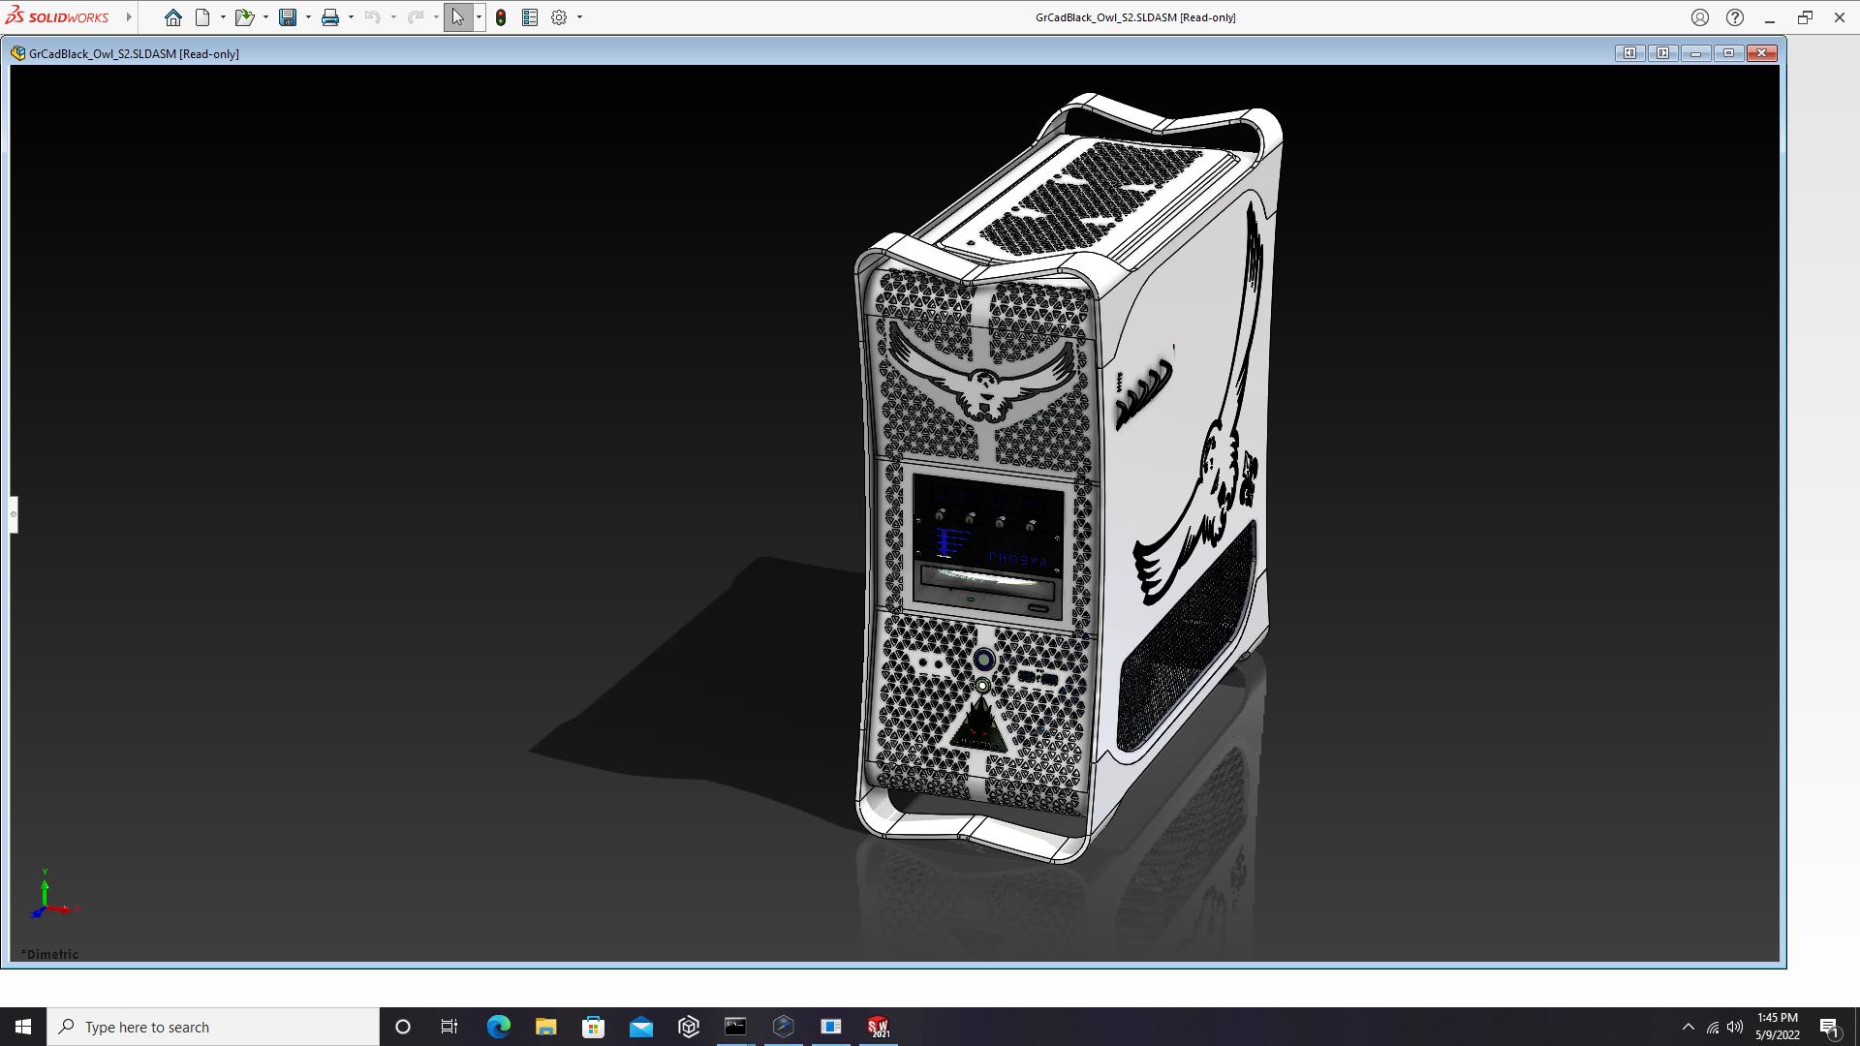Open the Options gear dropdown arrow
Screen dimensions: 1860x1046
coord(579,17)
